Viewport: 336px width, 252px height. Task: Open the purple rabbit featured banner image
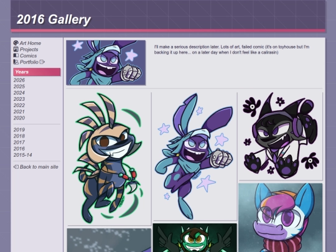tap(106, 63)
